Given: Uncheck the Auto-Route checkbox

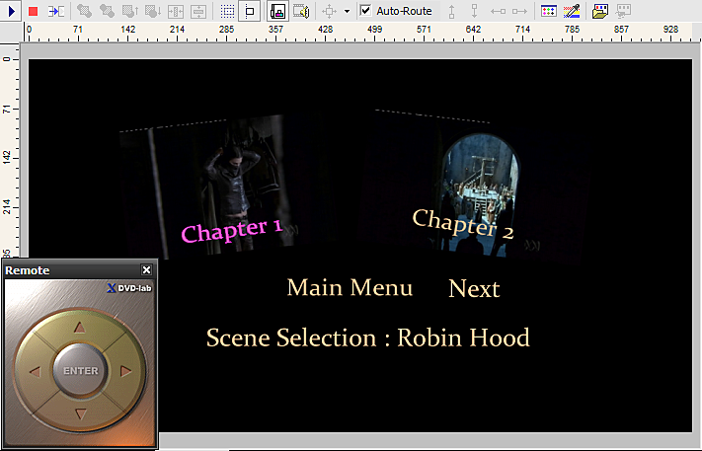Looking at the screenshot, I should coord(365,10).
